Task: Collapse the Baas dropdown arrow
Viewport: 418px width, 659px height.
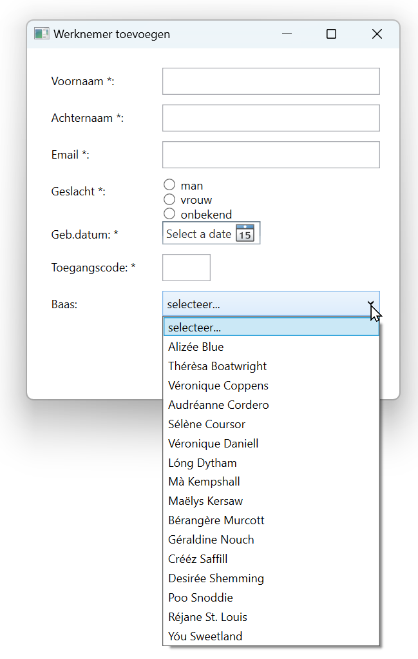Action: 371,304
